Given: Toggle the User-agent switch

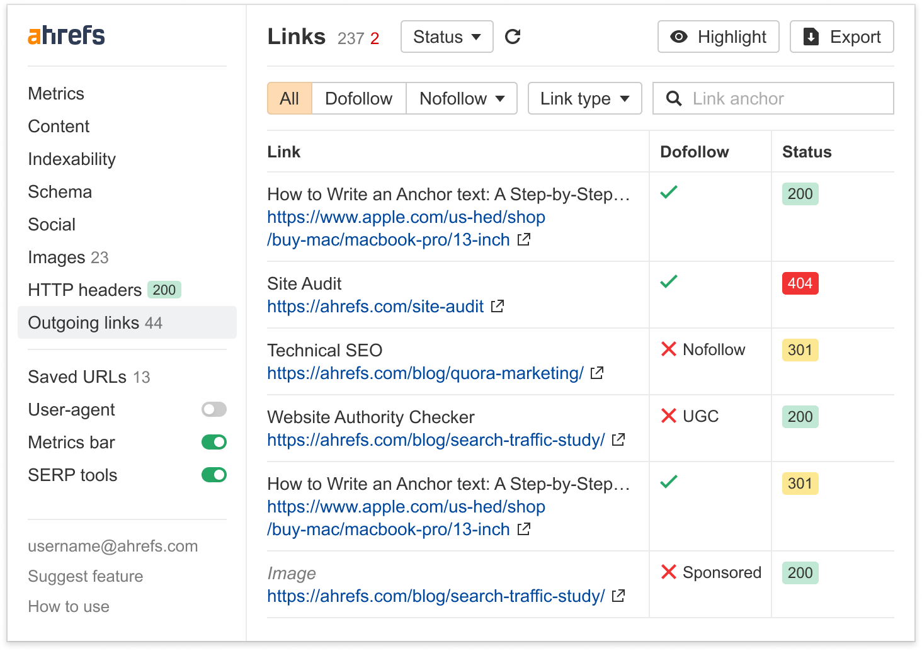Looking at the screenshot, I should pyautogui.click(x=214, y=409).
